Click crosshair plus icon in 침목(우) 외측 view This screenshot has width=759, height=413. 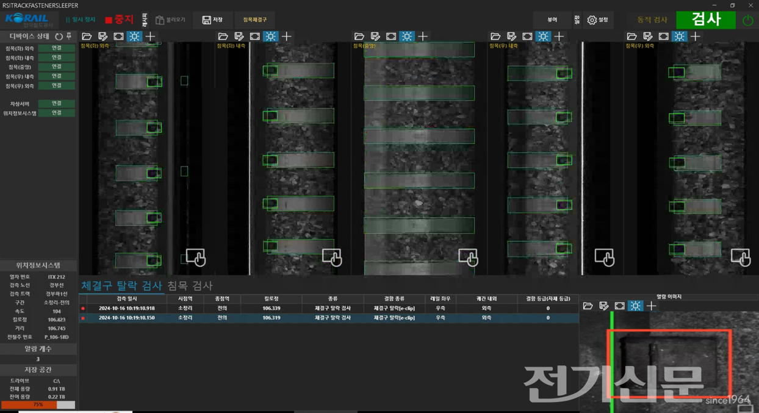pos(695,37)
